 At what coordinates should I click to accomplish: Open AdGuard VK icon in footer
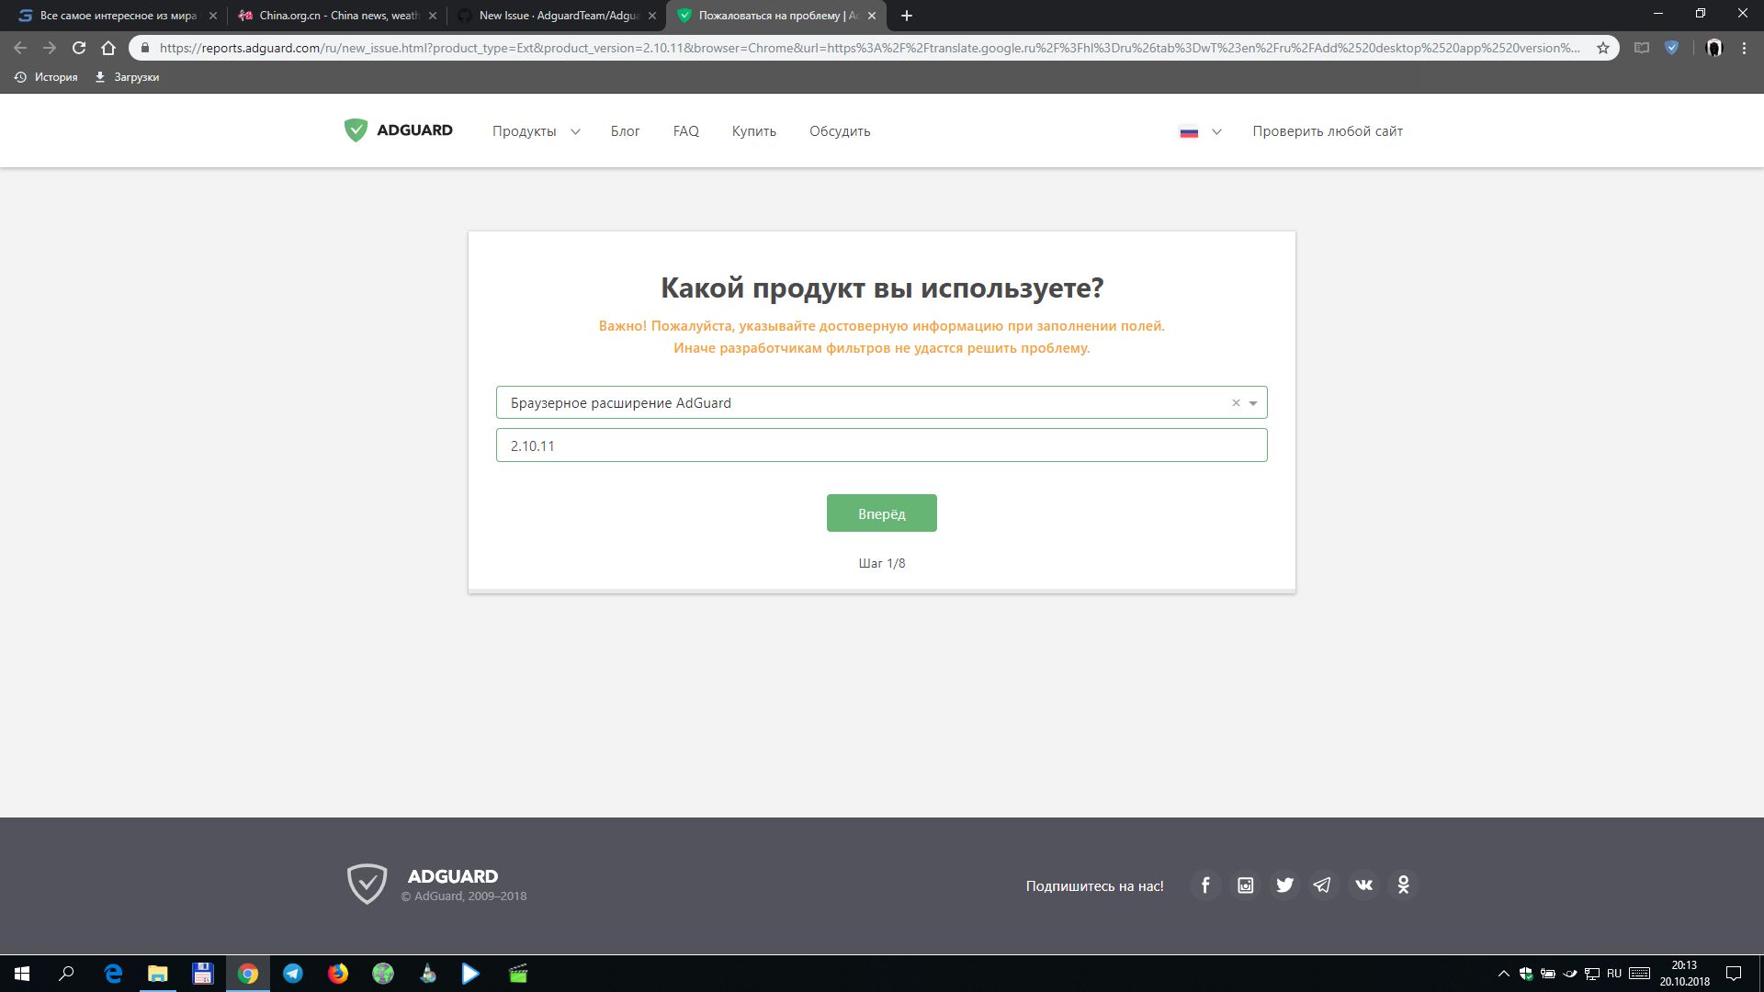coord(1363,885)
